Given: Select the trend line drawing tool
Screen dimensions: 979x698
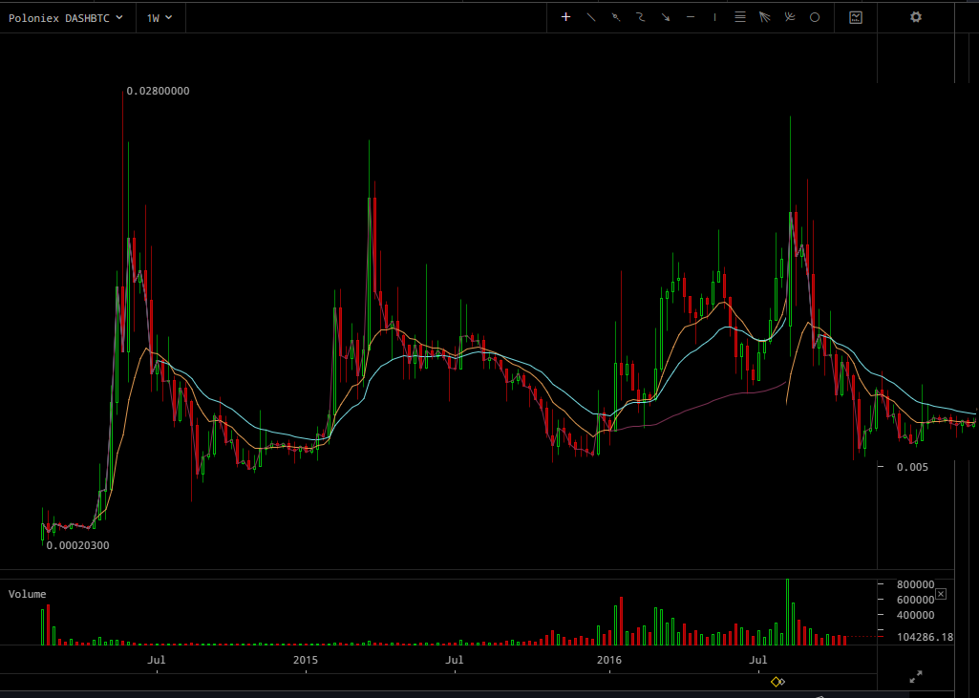Looking at the screenshot, I should (590, 17).
